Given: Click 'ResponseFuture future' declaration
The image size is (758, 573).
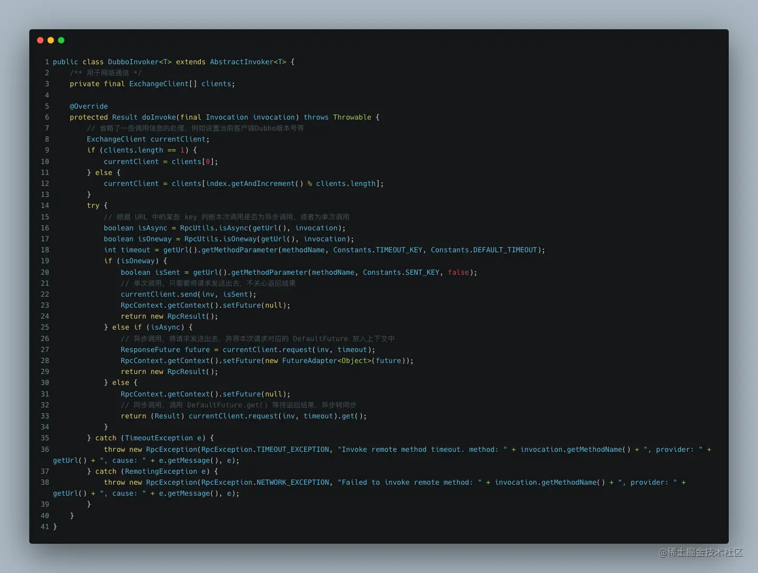Looking at the screenshot, I should [165, 349].
